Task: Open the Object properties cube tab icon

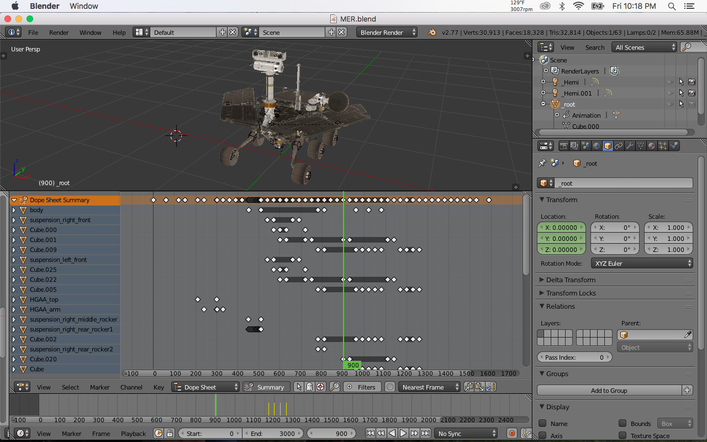Action: click(608, 146)
